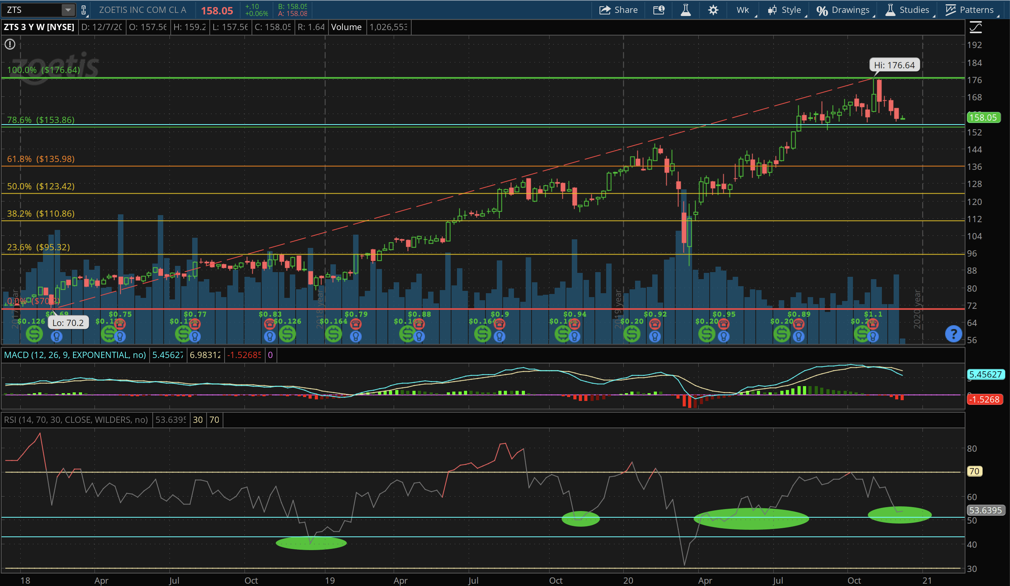Click the earnings phone icon under $0.79

(355, 324)
